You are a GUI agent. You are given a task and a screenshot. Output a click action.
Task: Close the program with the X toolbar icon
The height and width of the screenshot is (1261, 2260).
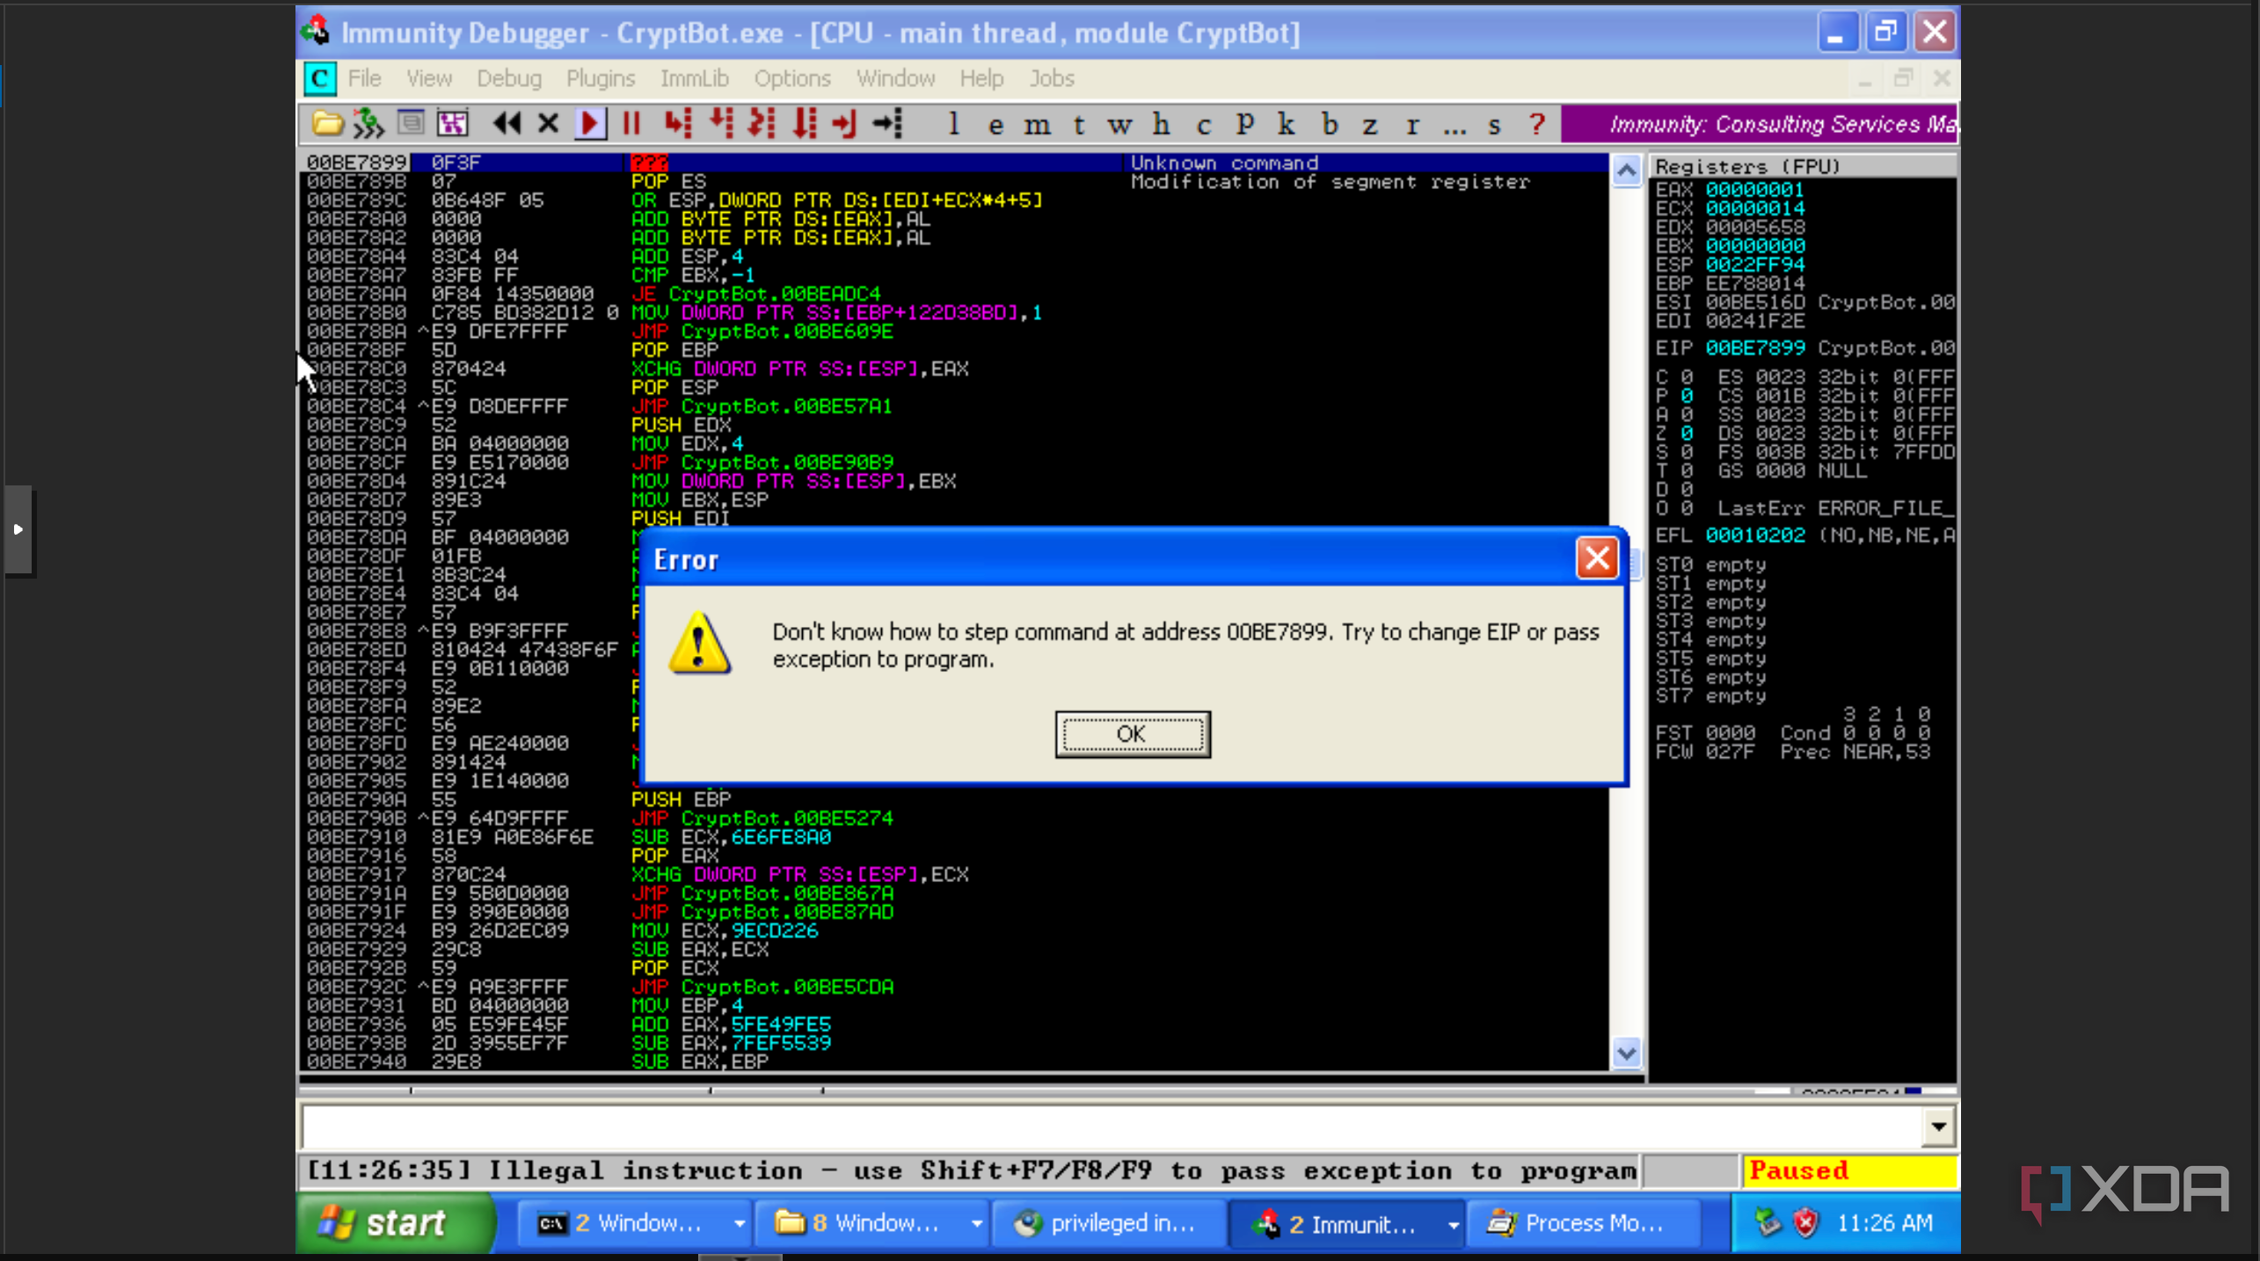pos(548,124)
